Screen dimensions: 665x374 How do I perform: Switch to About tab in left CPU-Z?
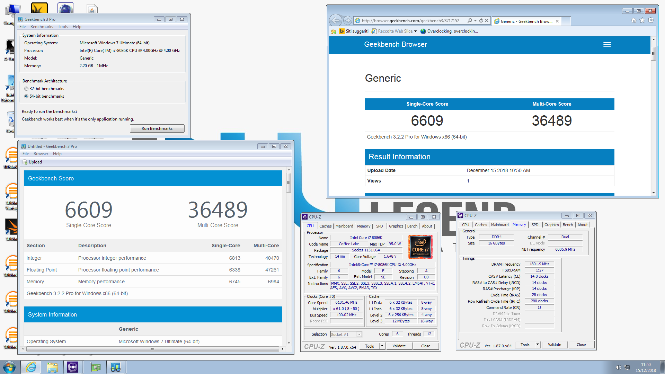(x=427, y=226)
